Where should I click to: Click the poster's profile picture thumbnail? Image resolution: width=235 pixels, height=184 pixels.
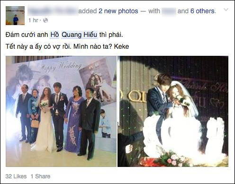pyautogui.click(x=15, y=16)
